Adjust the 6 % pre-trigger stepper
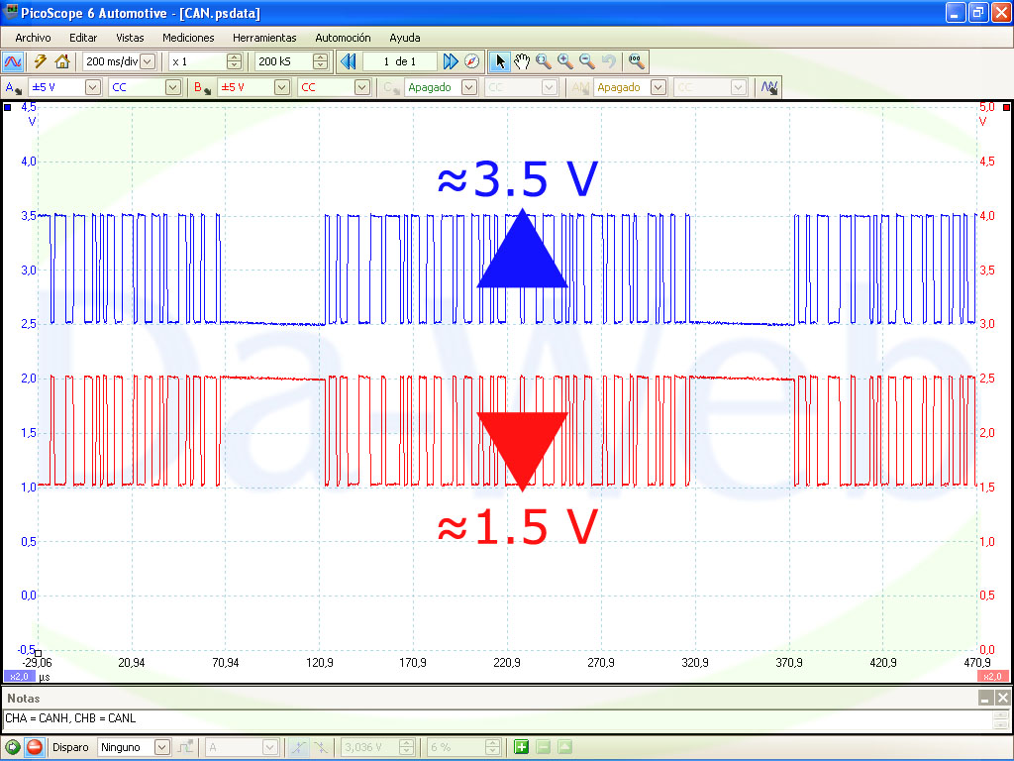 click(x=493, y=747)
